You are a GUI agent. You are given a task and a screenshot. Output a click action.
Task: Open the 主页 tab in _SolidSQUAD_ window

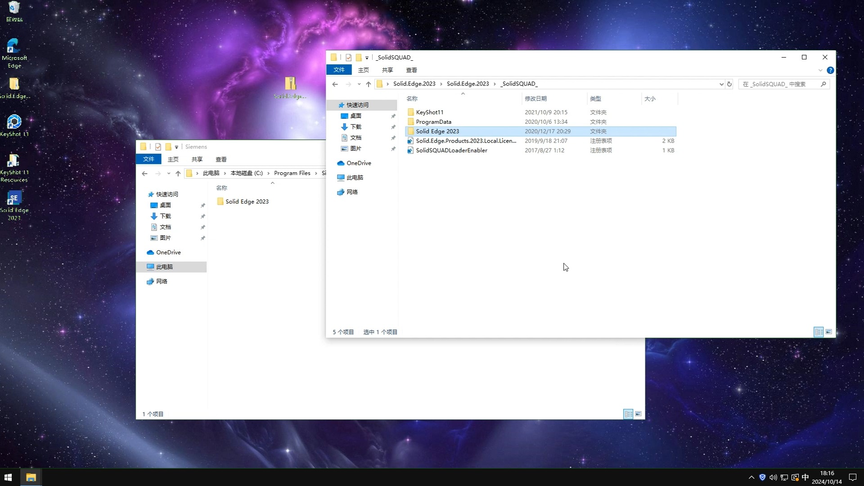[363, 70]
